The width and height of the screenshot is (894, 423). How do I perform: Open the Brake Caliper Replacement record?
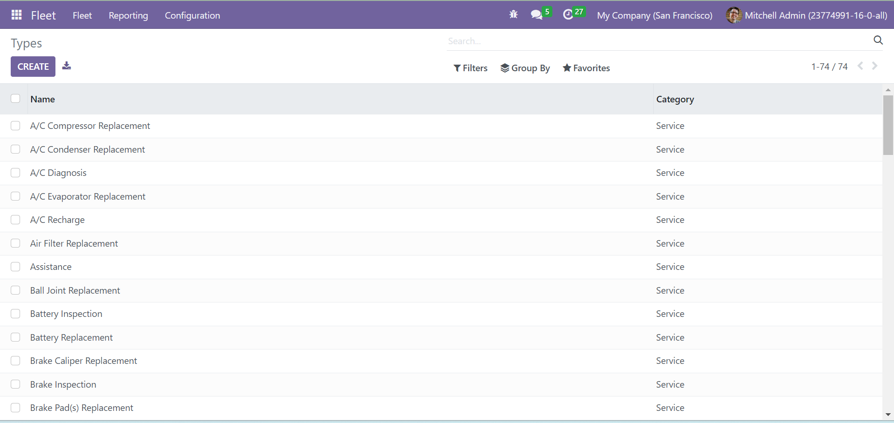pos(83,361)
